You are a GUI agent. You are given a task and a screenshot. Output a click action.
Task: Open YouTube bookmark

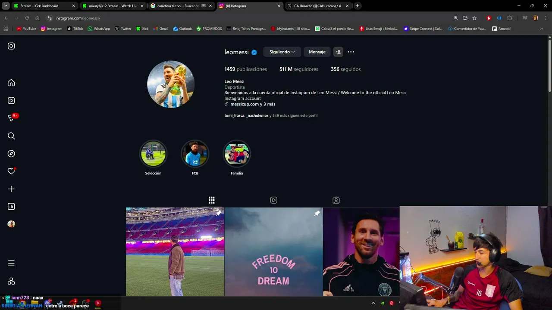click(x=26, y=29)
